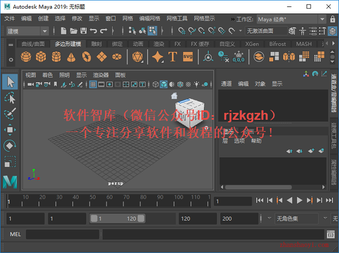Select the Move tool in toolbox

tap(10, 129)
